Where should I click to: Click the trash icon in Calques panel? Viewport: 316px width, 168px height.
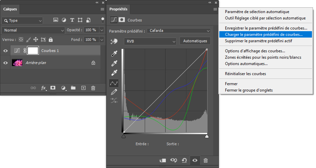click(x=93, y=88)
